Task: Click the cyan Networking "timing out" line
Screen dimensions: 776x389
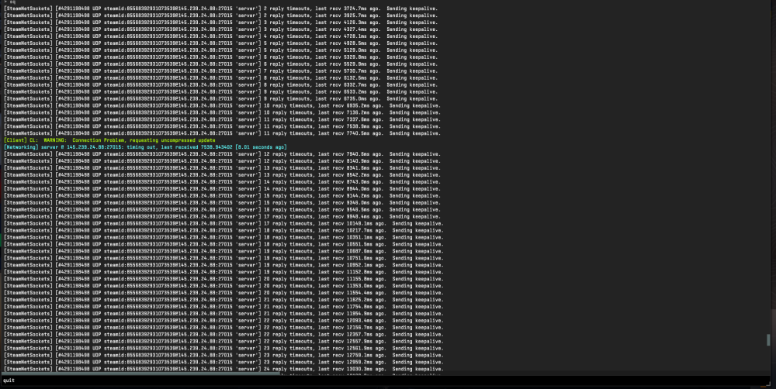Action: click(x=145, y=147)
